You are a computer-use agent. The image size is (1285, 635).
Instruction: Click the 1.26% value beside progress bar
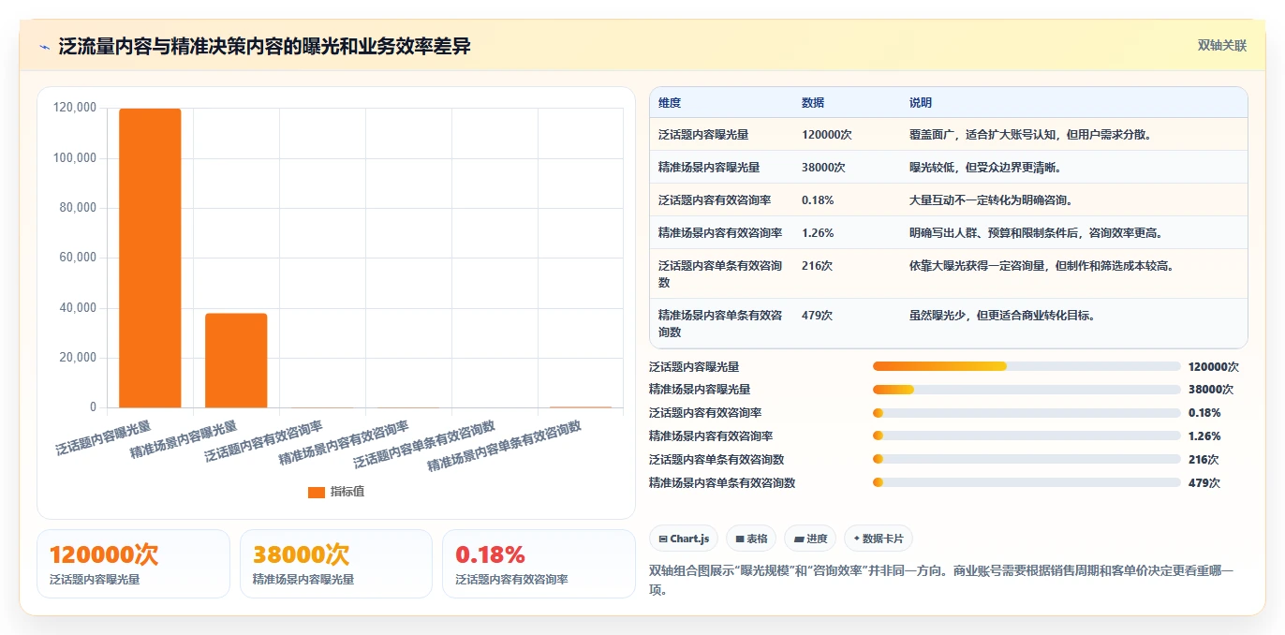[1204, 436]
